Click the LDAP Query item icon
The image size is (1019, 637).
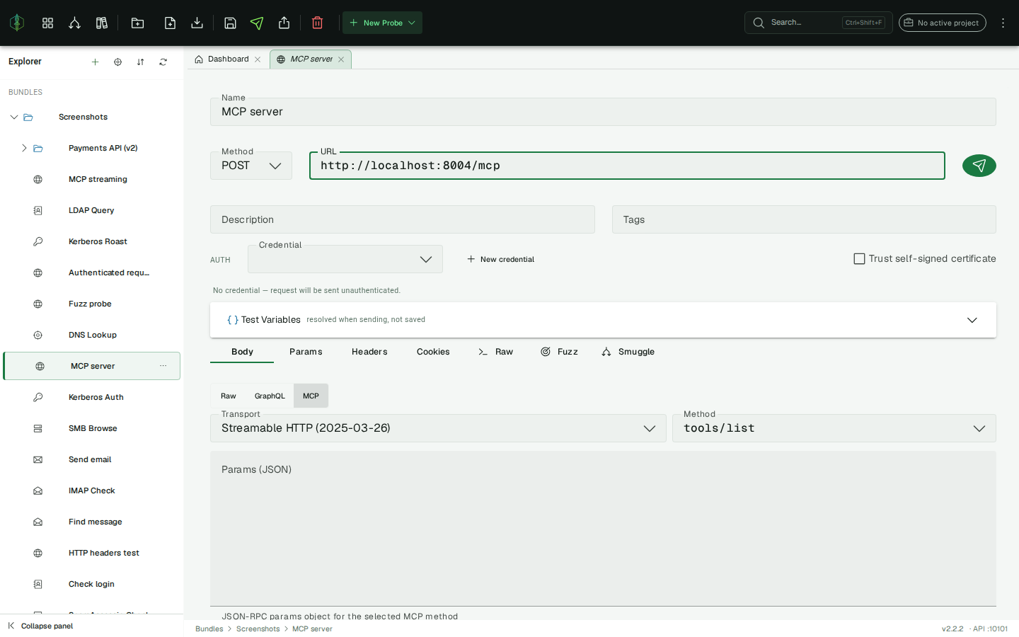click(x=38, y=210)
